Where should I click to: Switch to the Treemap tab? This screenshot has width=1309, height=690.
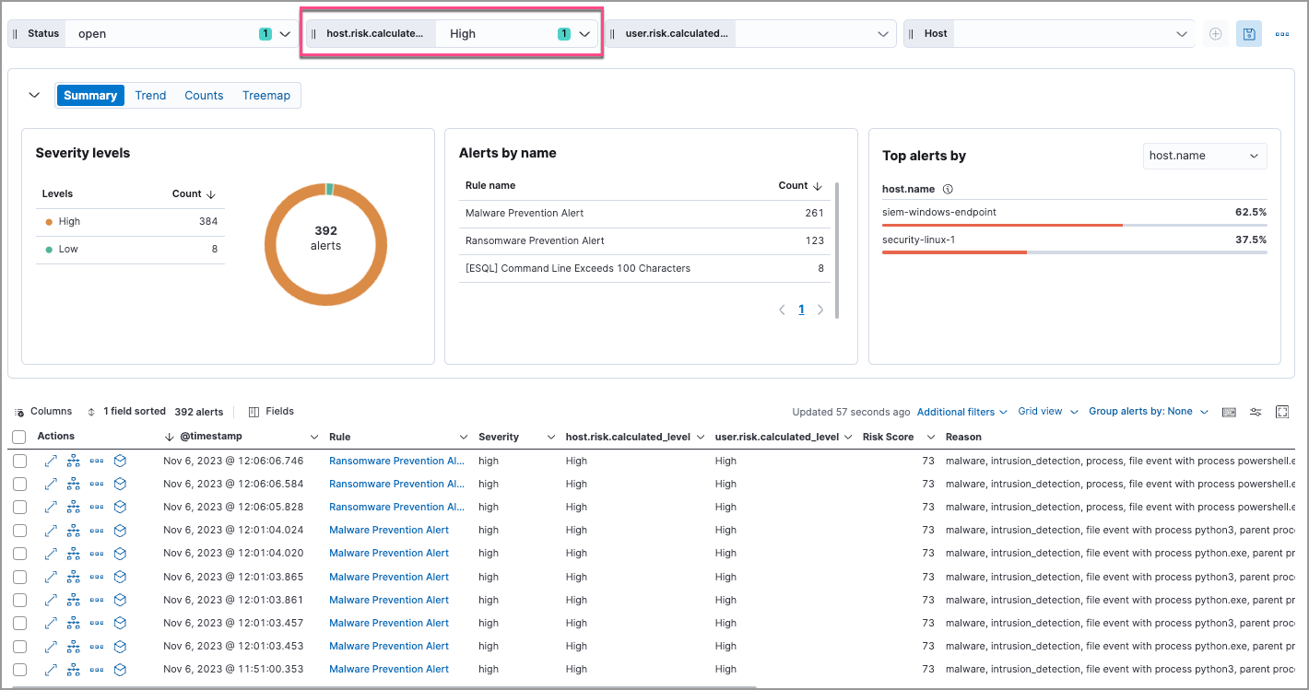pyautogui.click(x=265, y=95)
